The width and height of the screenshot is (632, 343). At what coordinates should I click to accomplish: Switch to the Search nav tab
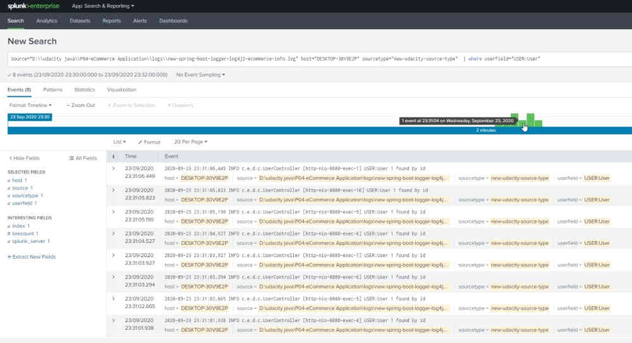coord(16,21)
